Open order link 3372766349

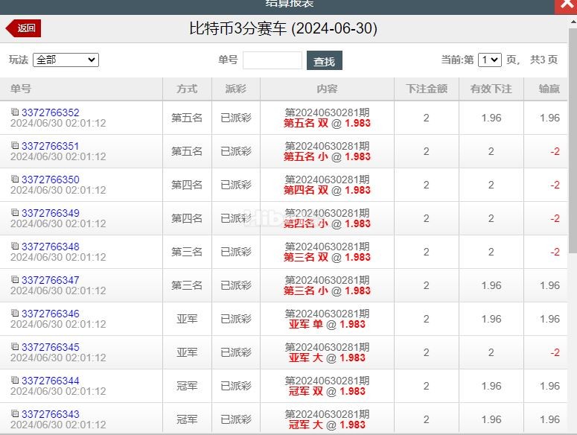click(x=51, y=213)
